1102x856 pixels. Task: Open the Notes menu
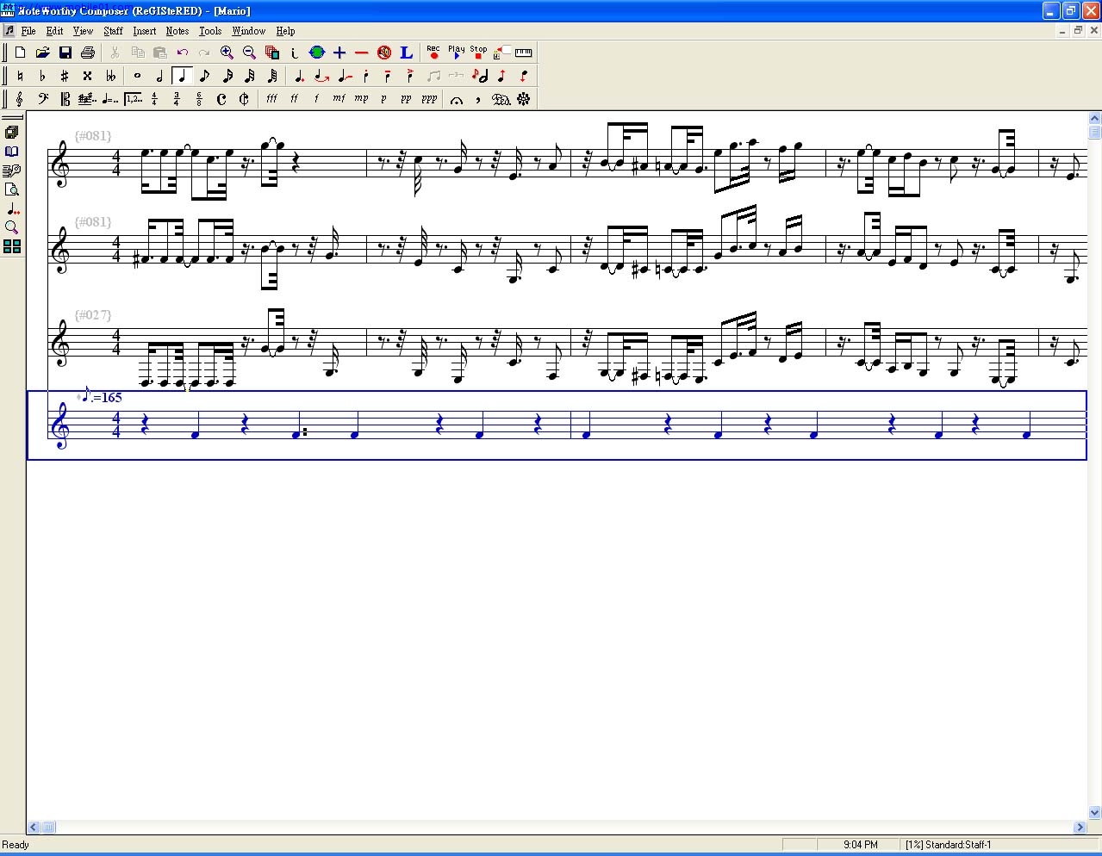[177, 31]
